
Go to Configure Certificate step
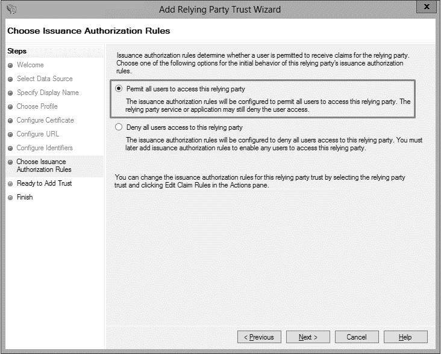(x=45, y=120)
